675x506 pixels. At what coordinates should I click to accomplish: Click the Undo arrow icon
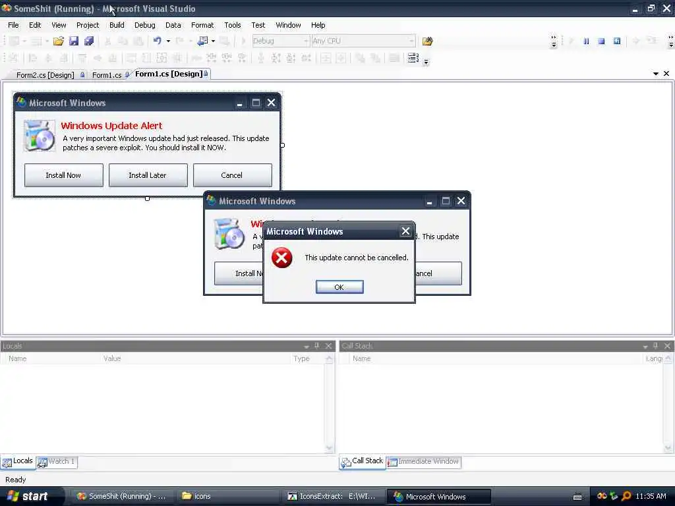click(157, 40)
